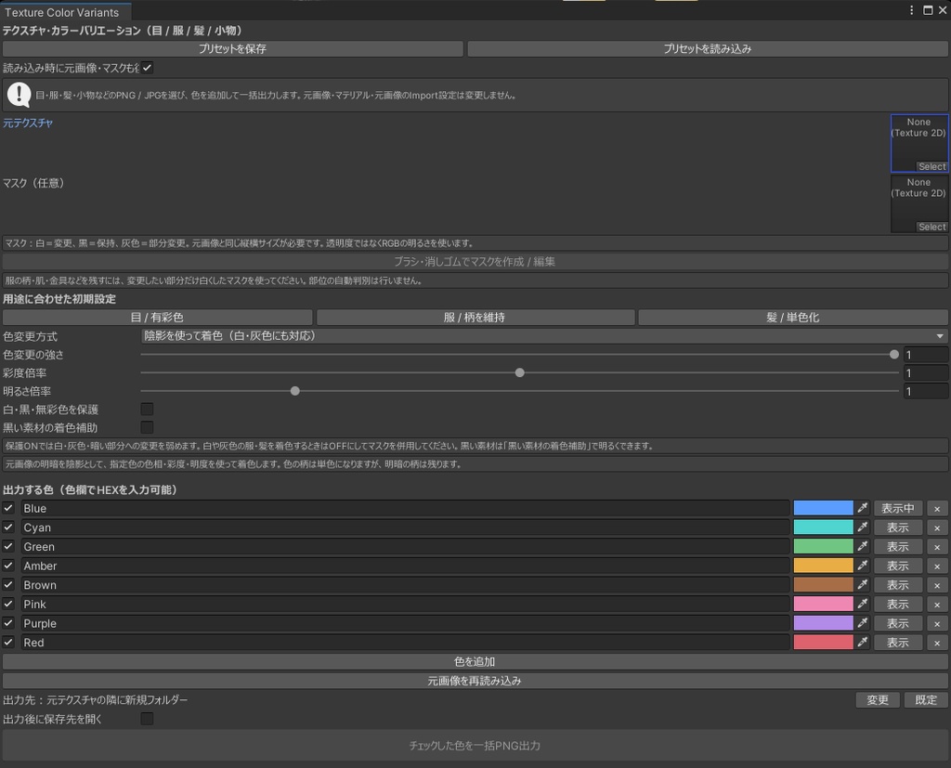This screenshot has width=951, height=768.
Task: Uncheck the Green color checkbox
Action: coord(8,547)
